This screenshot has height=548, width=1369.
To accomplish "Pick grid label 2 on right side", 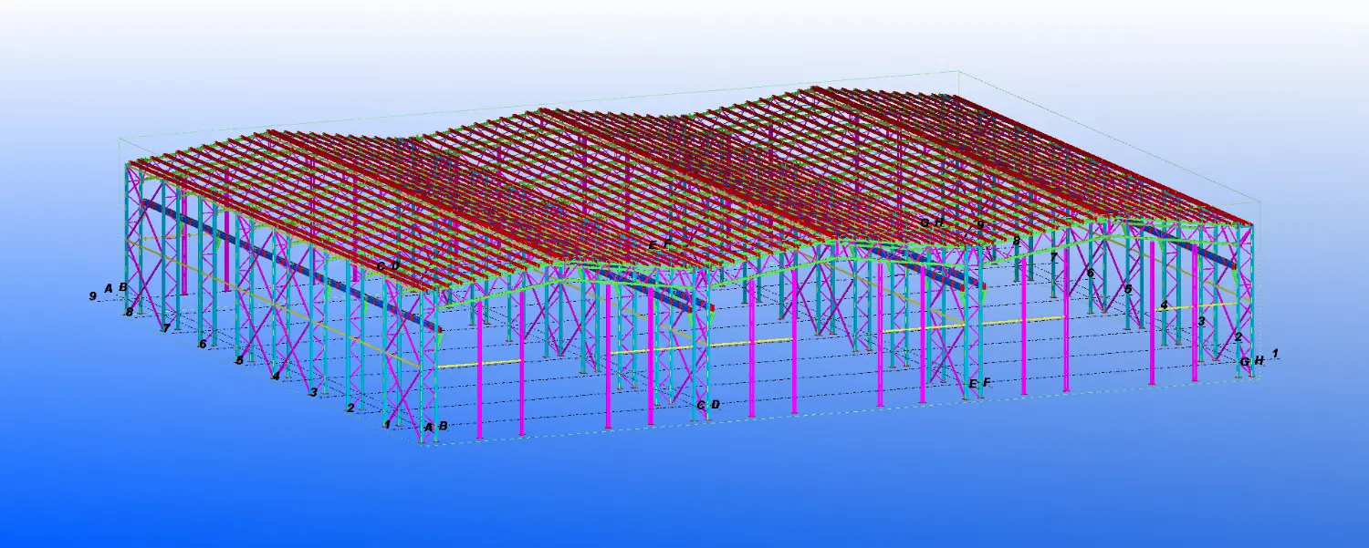I will [1238, 337].
